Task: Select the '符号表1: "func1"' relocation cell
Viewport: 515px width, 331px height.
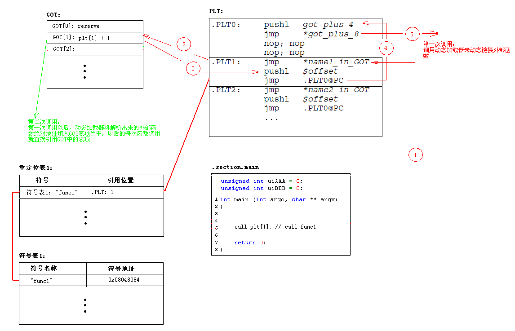Action: [x=53, y=192]
